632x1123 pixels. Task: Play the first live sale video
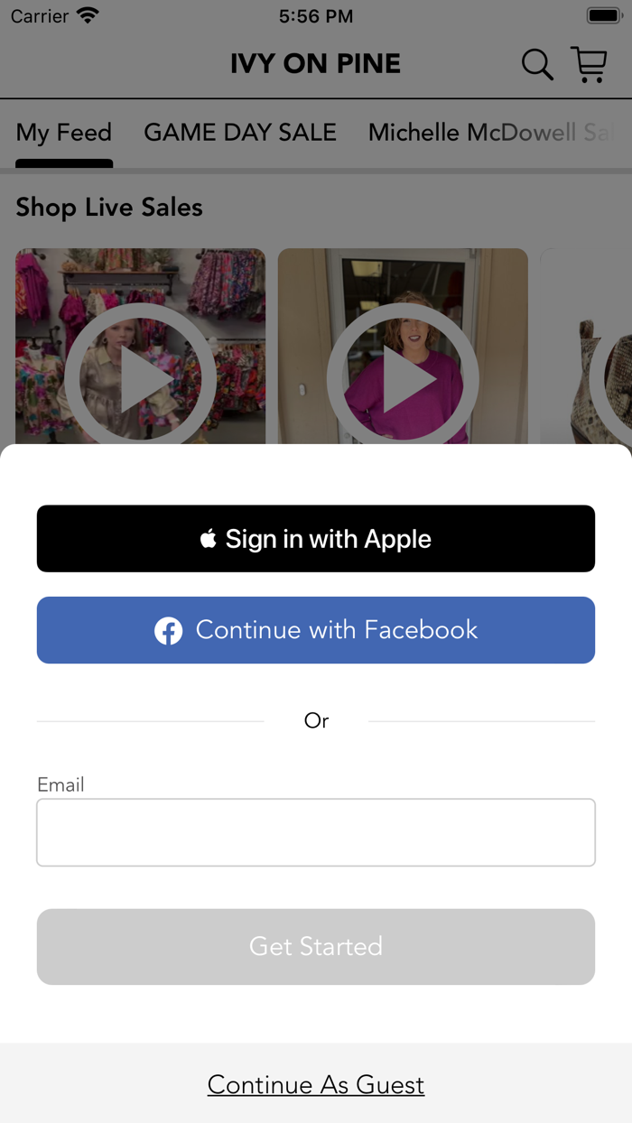pos(140,379)
